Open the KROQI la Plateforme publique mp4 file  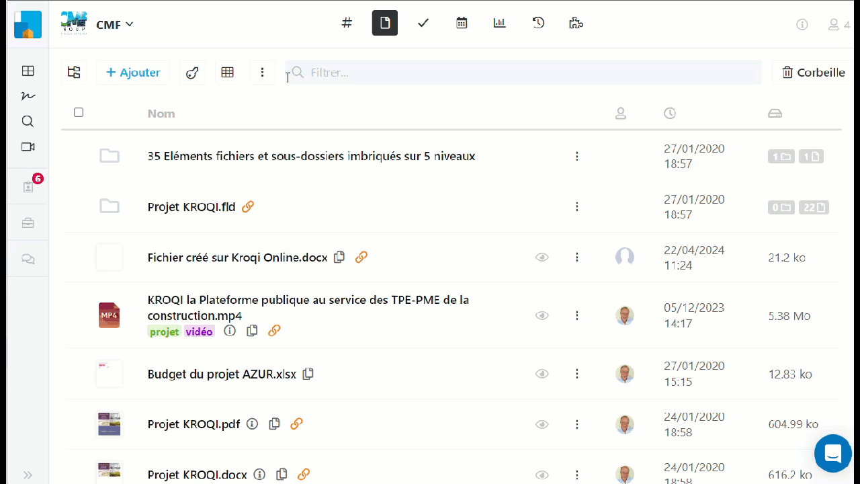[x=308, y=308]
